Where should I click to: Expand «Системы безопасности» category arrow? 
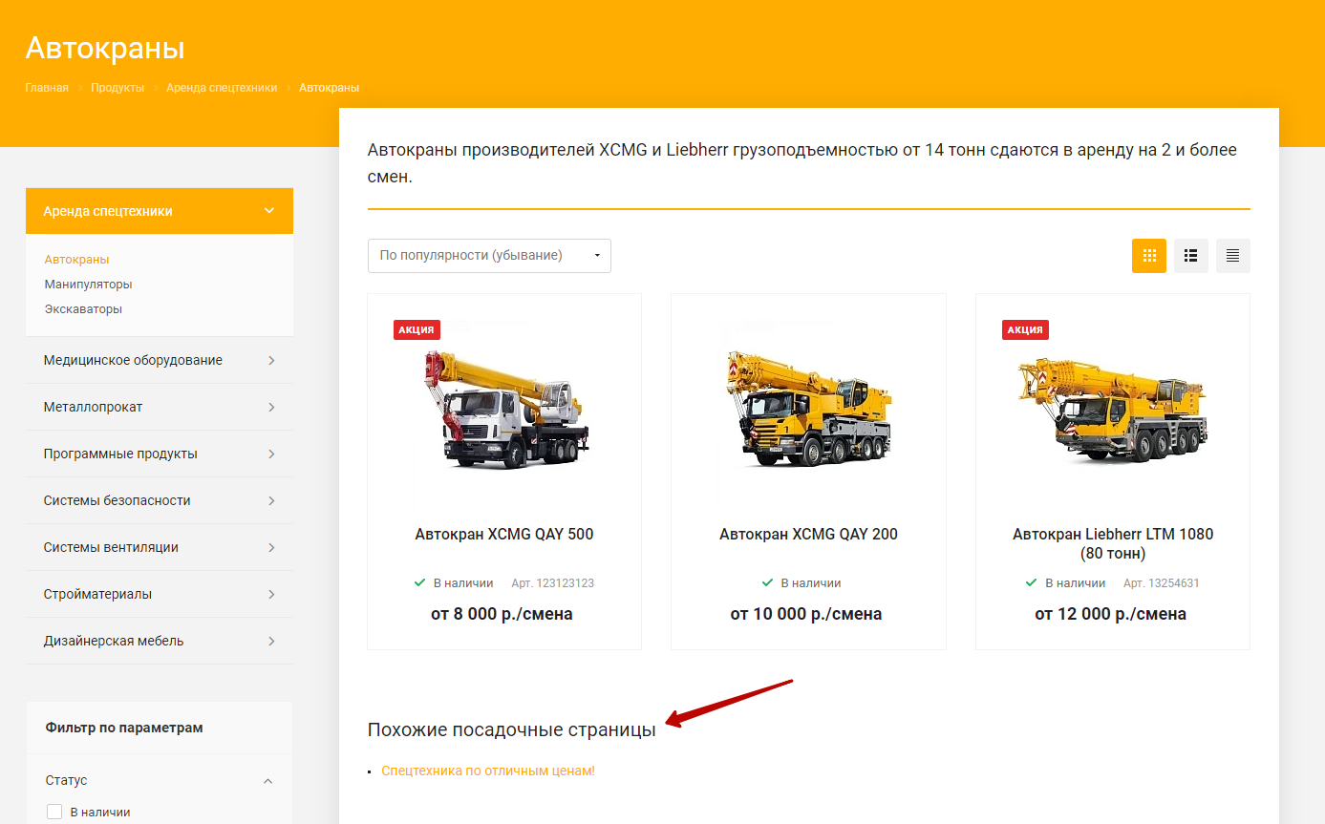click(271, 500)
